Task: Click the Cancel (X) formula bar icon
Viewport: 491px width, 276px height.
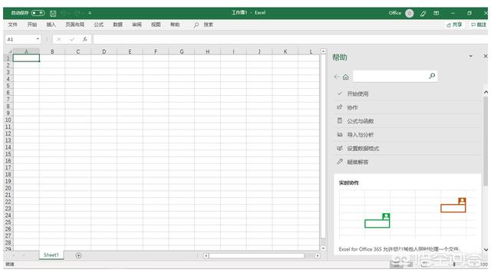Action: [x=59, y=39]
